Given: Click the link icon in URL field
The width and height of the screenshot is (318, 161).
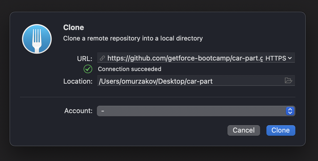Looking at the screenshot, I should (x=102, y=58).
